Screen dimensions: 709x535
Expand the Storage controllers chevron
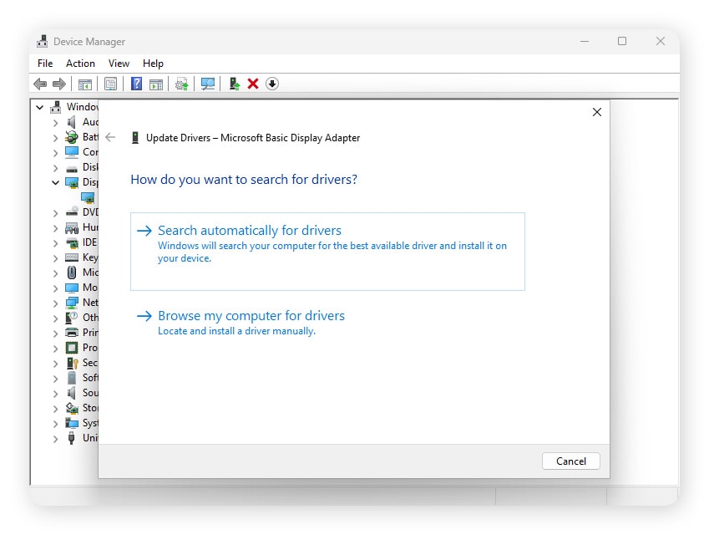55,409
